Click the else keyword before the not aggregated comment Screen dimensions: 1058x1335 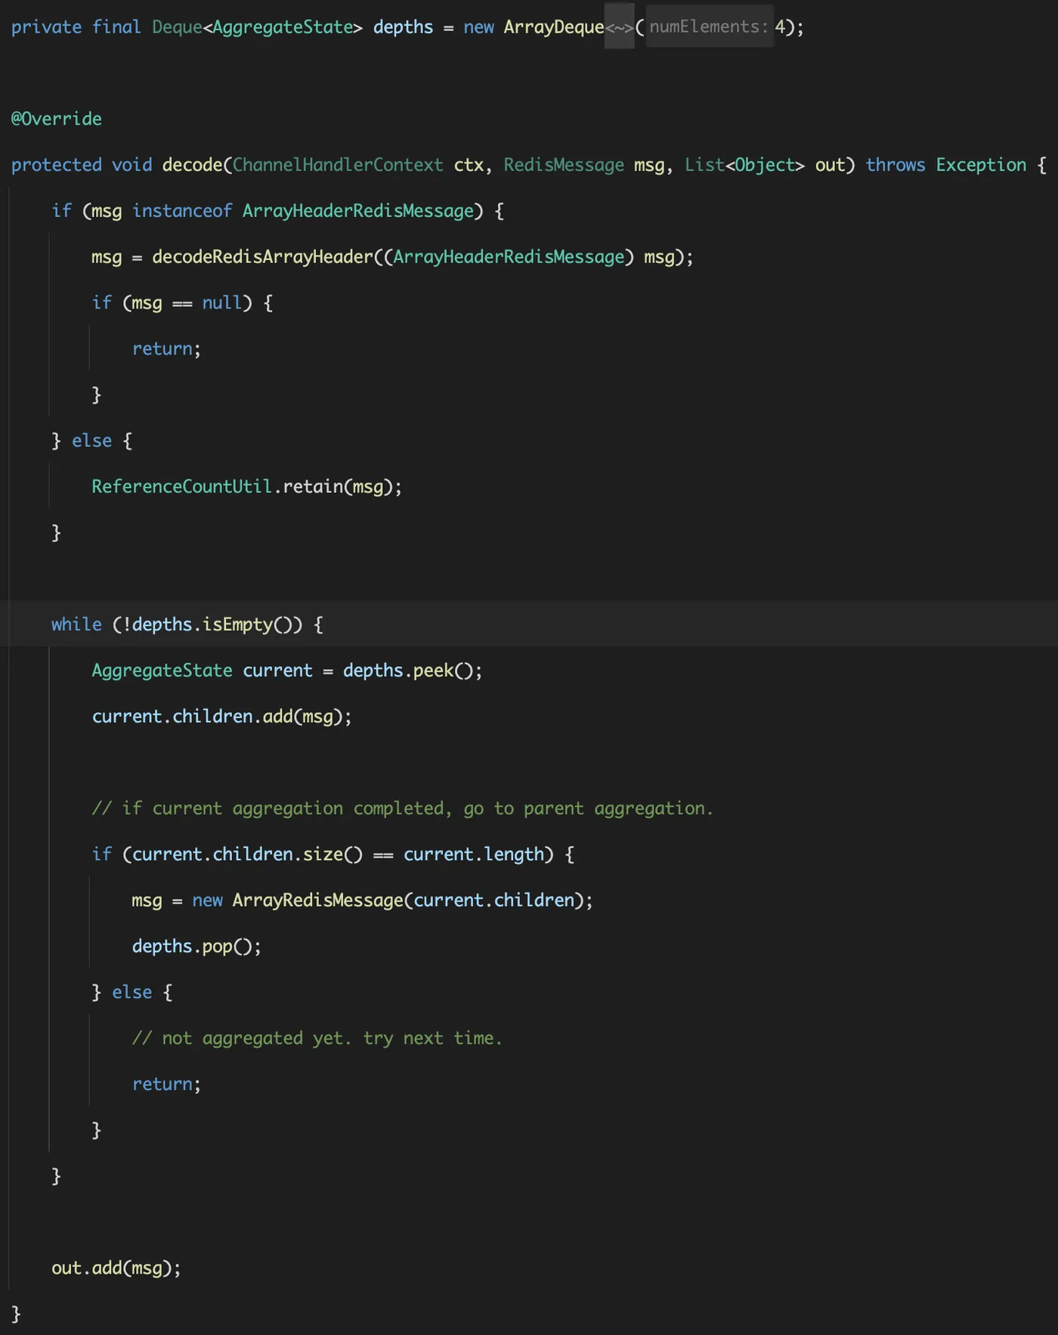[132, 993]
